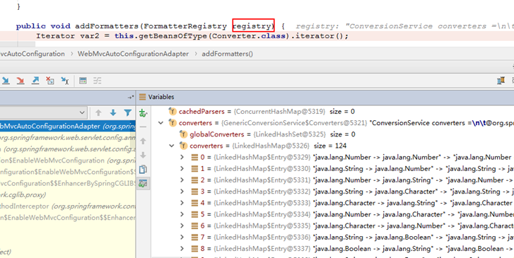The width and height of the screenshot is (514, 258).
Task: Click the WebMvcAutoConfigurationAdapter breadcrumb
Action: (133, 54)
